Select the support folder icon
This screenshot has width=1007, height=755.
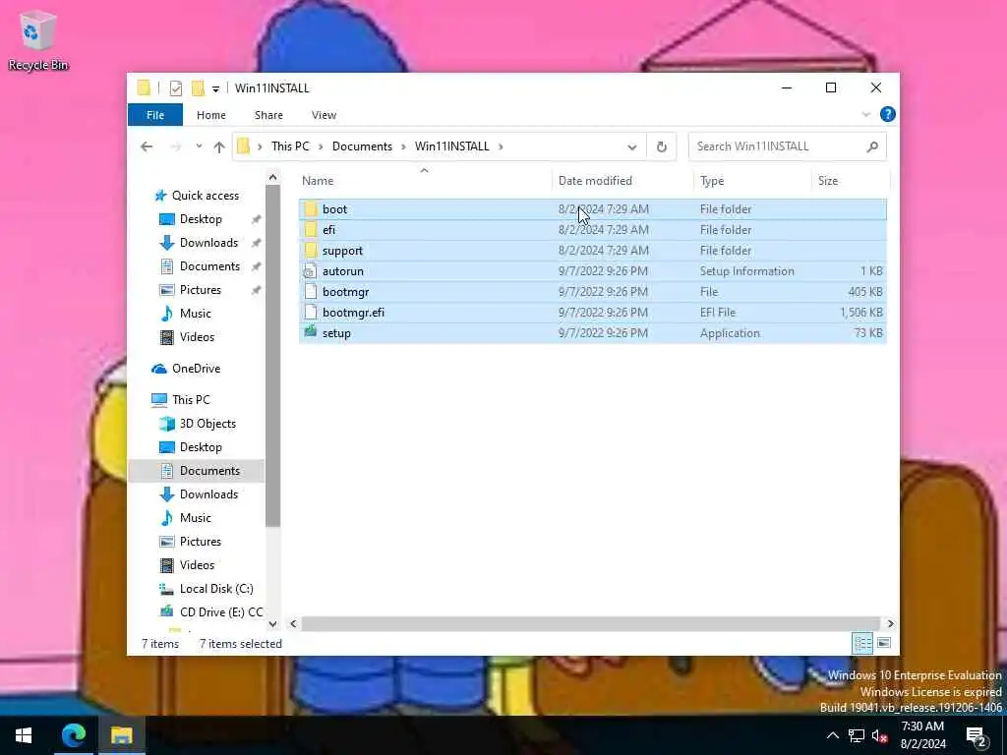tap(311, 251)
